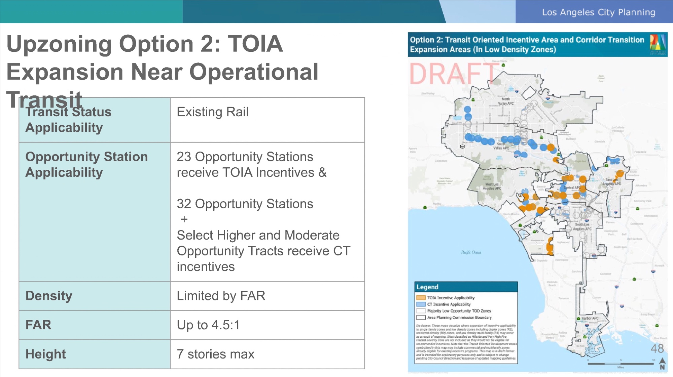Click the City Planning logo on map header
This screenshot has height=377, width=673.
click(x=658, y=44)
